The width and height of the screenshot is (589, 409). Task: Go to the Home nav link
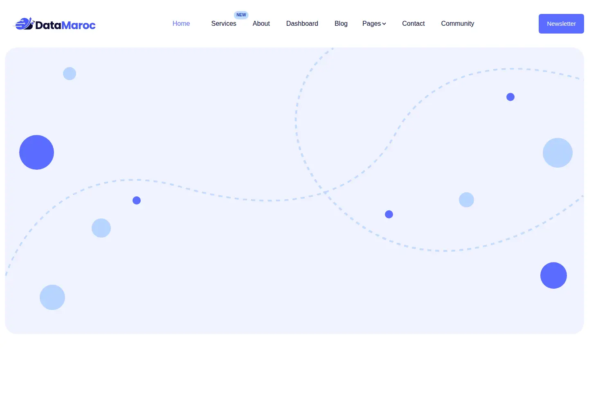point(181,24)
